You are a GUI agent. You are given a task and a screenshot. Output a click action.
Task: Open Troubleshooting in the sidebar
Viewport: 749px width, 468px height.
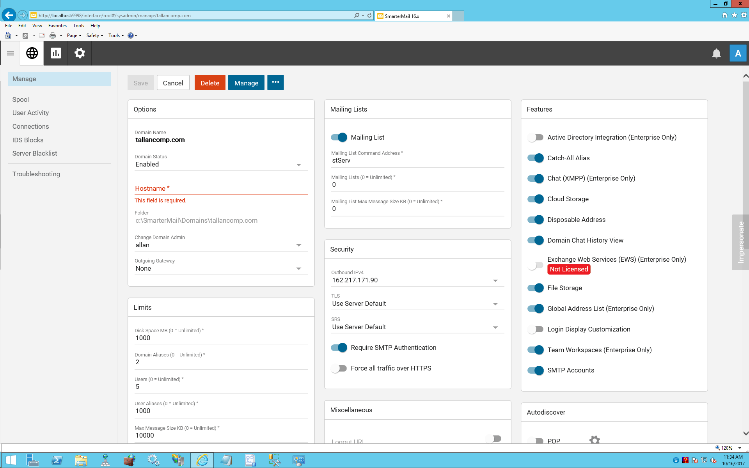pos(36,174)
